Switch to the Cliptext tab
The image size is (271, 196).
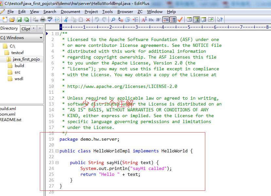click(x=25, y=29)
